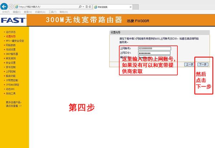This screenshot has height=148, width=215.
Task: Open the 编辑(E) menu
Action: pyautogui.click(x=17, y=12)
